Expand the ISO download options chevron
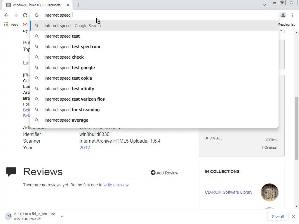The width and height of the screenshot is (299, 224). click(x=62, y=216)
